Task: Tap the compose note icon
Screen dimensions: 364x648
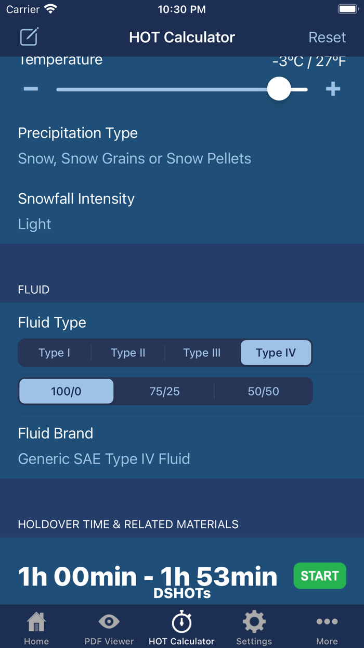Action: [29, 37]
